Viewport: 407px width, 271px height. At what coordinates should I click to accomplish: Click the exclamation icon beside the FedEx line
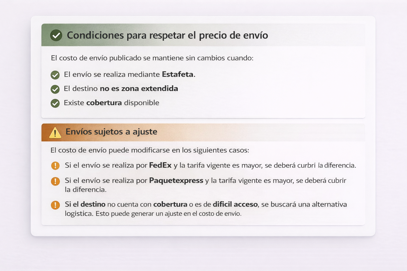pyautogui.click(x=55, y=166)
